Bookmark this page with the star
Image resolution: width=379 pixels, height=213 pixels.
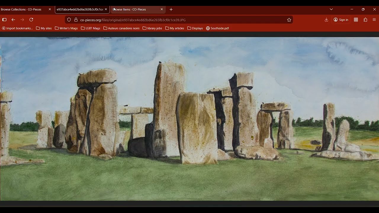289,20
